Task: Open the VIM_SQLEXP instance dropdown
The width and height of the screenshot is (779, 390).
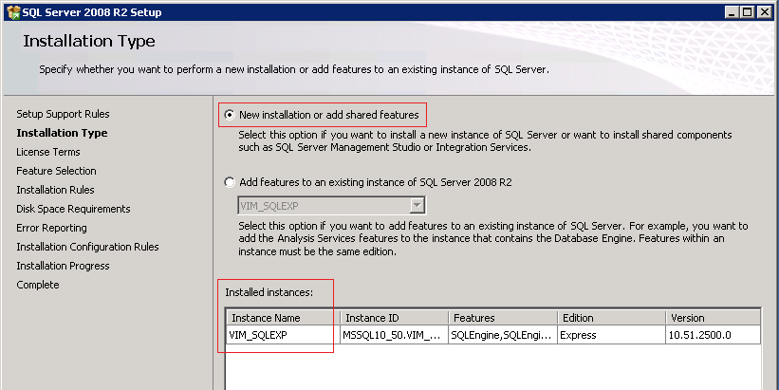Action: click(417, 205)
